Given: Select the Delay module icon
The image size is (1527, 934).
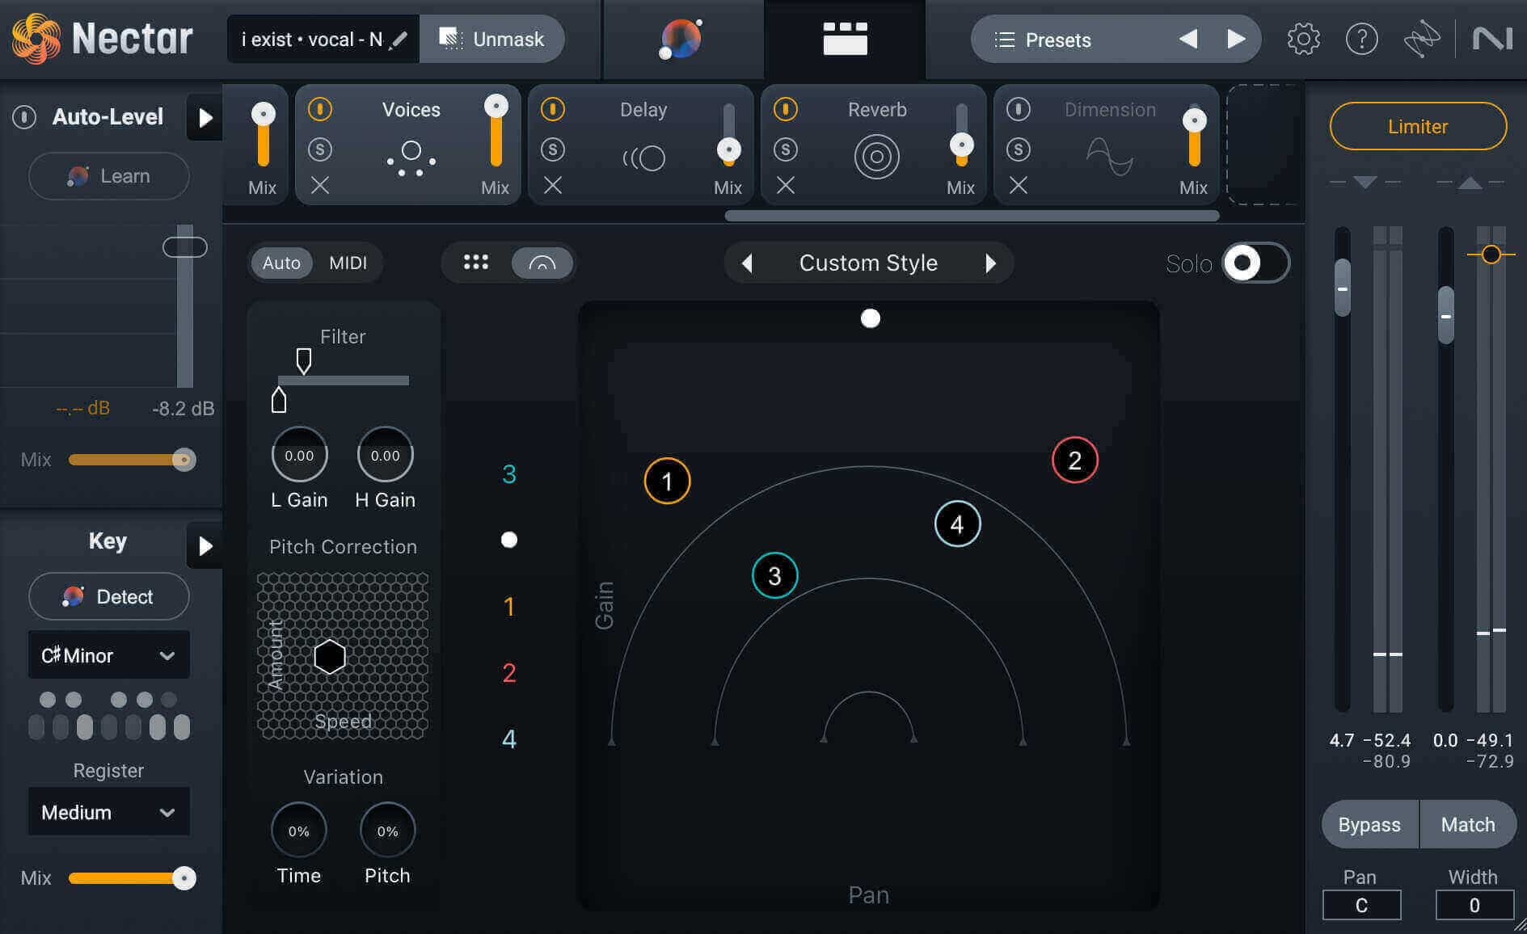Looking at the screenshot, I should tap(644, 158).
